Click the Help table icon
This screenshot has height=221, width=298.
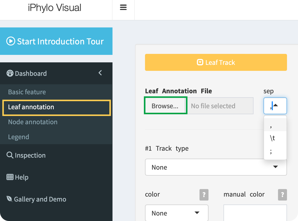pyautogui.click(x=10, y=177)
